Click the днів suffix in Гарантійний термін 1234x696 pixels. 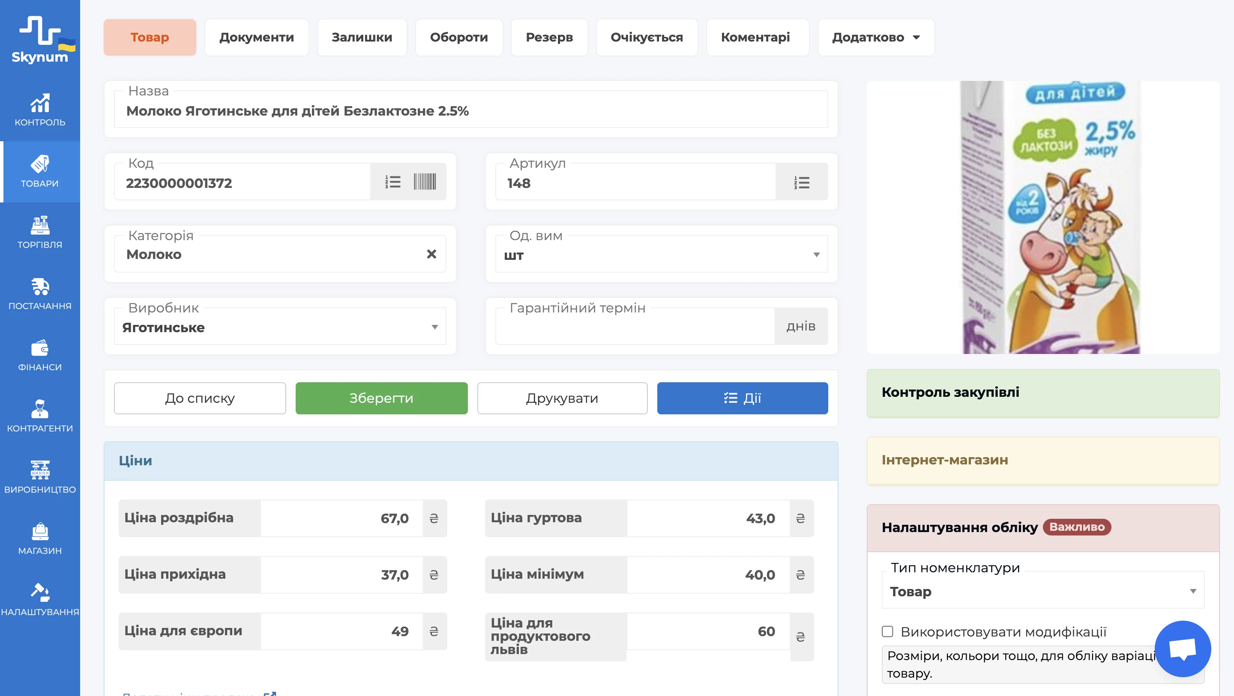tap(801, 327)
